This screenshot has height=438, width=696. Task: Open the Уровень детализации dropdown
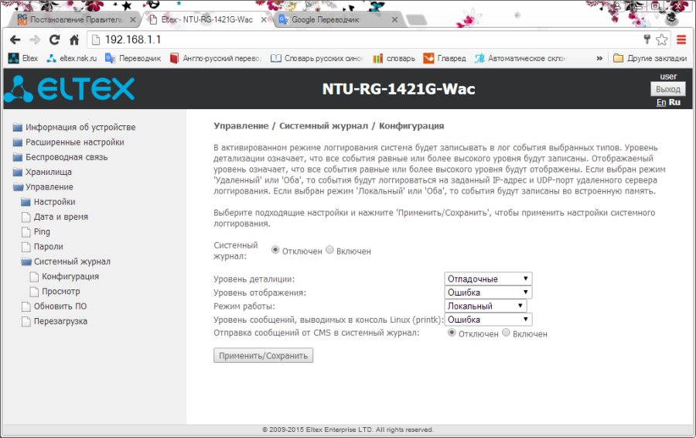488,279
